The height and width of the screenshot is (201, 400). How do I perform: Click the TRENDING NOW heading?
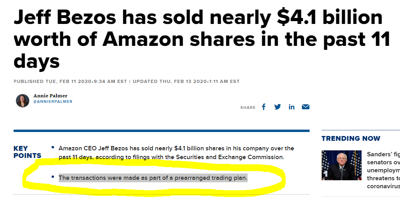(351, 138)
